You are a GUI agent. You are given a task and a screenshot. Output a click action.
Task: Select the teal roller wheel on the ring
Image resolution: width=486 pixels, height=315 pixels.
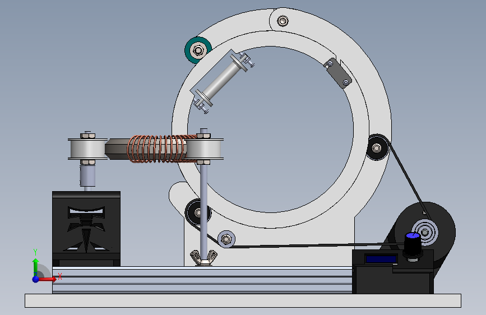pos(198,50)
